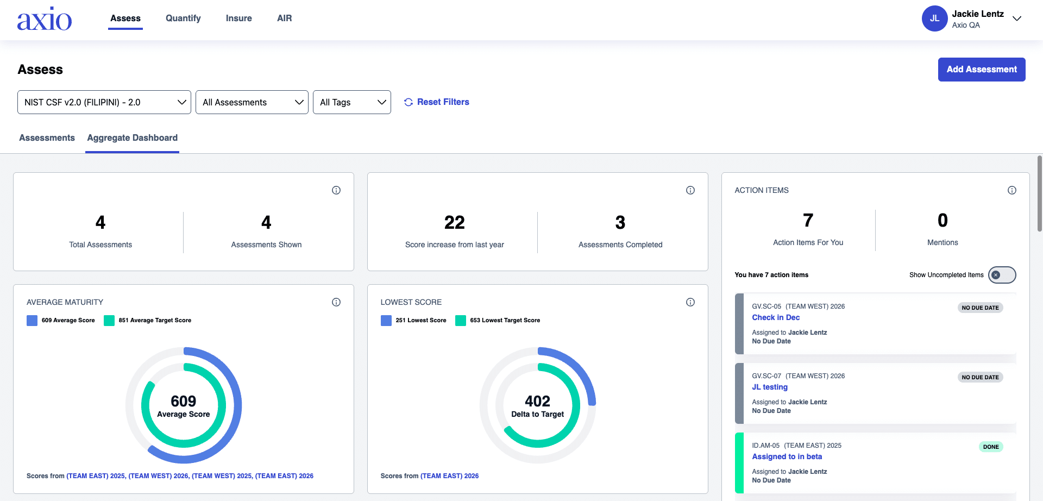Viewport: 1043px width, 501px height.
Task: Expand the Jackie Lentz account menu chevron
Action: [x=1017, y=18]
